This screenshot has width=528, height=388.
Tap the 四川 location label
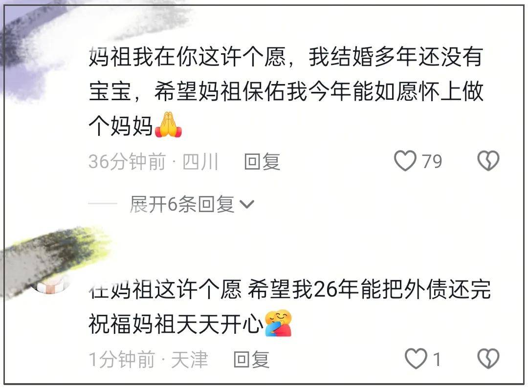coord(200,162)
